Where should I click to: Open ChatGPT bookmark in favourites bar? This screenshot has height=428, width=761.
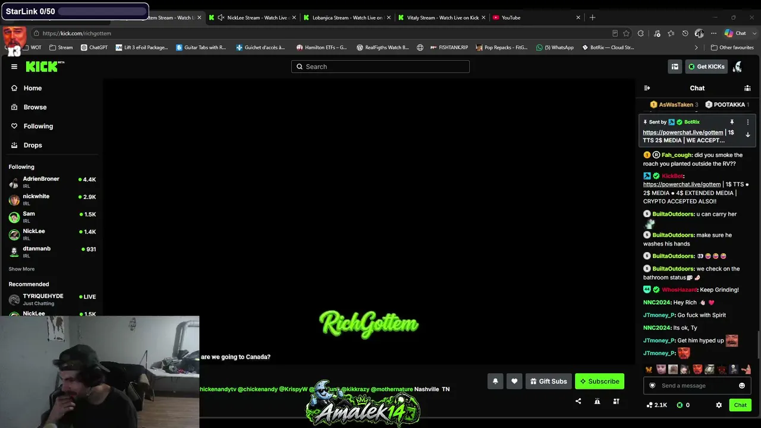coord(94,48)
